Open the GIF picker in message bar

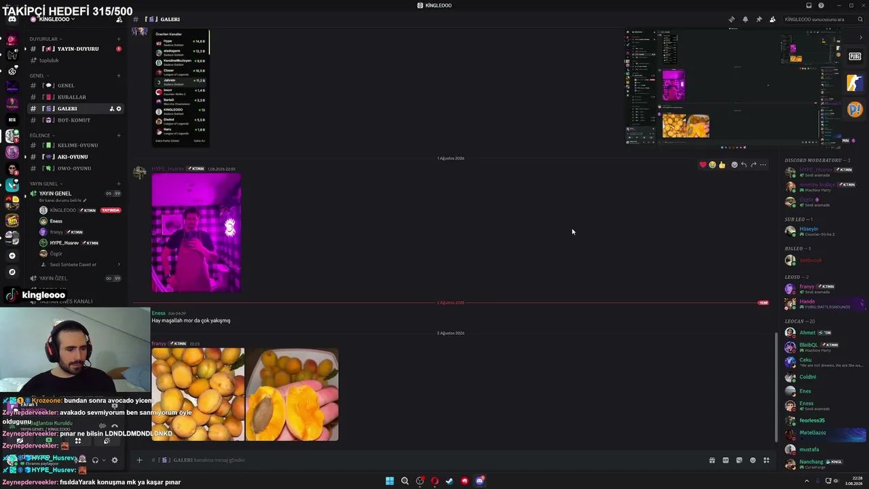pos(726,460)
